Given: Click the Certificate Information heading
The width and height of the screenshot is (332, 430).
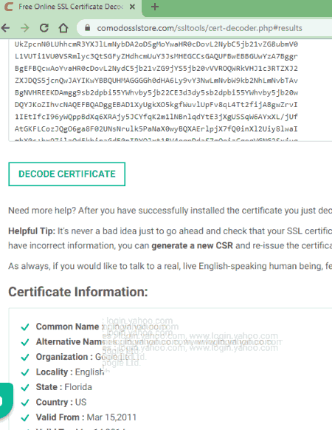Looking at the screenshot, I should [78, 292].
